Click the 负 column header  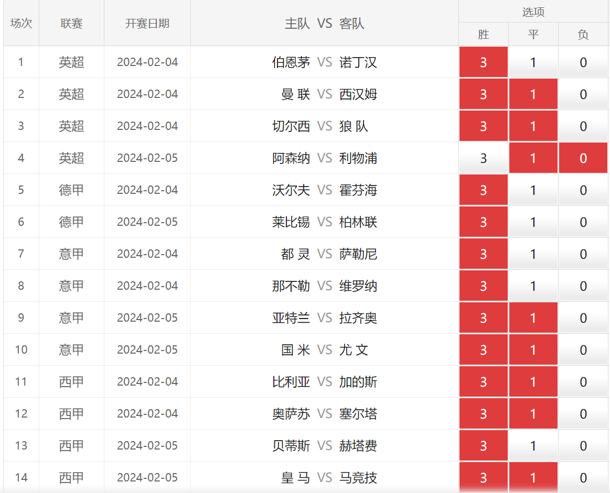[x=583, y=35]
